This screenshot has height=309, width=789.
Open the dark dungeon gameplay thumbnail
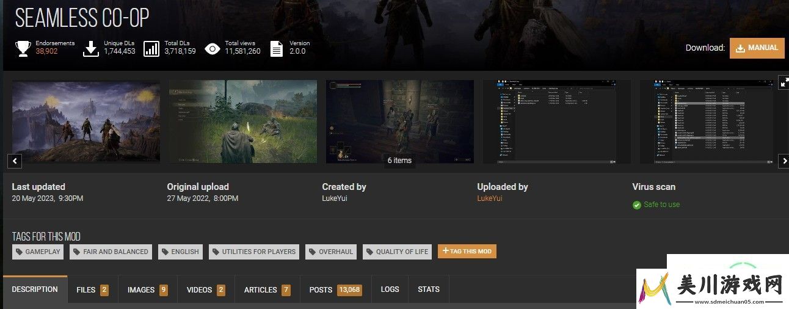[x=399, y=122]
